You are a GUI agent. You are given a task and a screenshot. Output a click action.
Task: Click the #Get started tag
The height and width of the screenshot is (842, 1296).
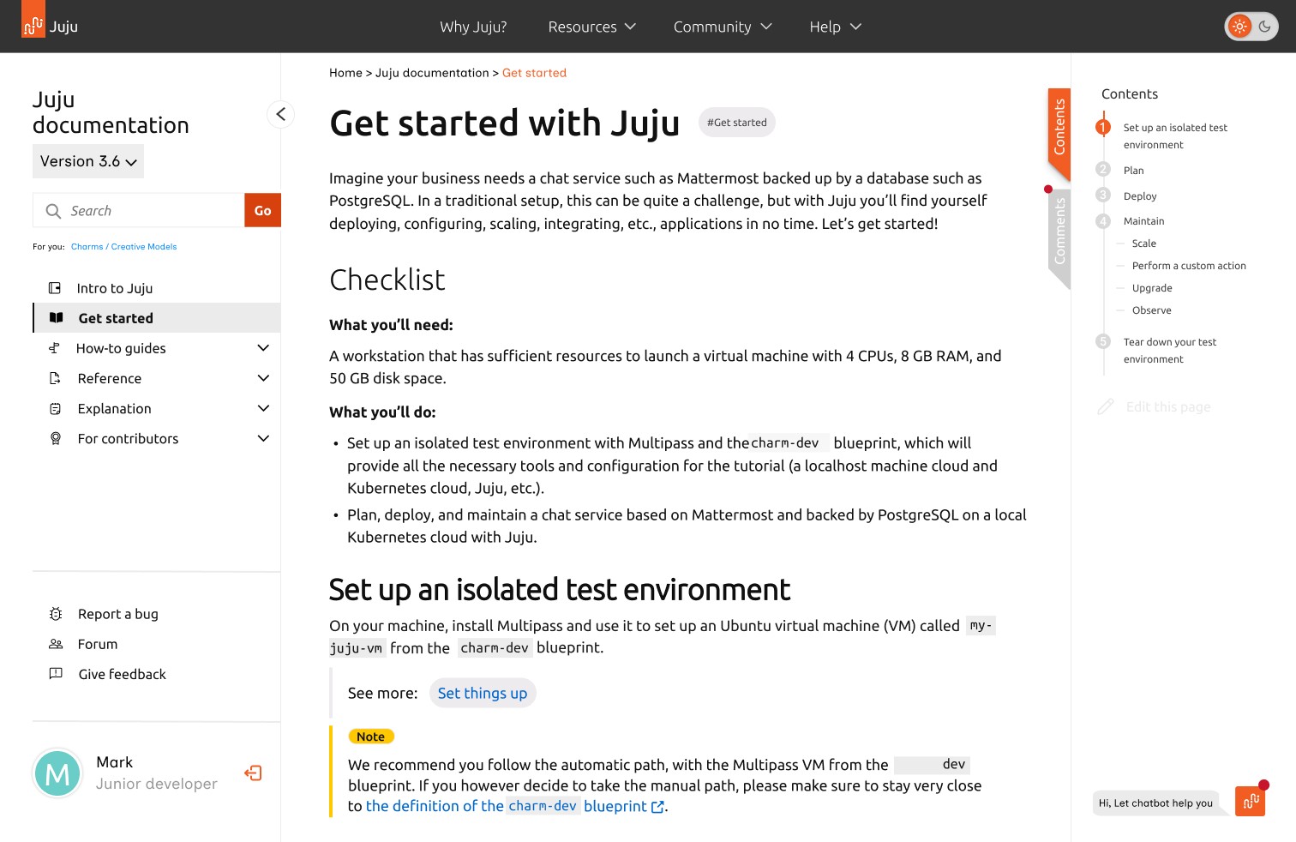tap(737, 123)
